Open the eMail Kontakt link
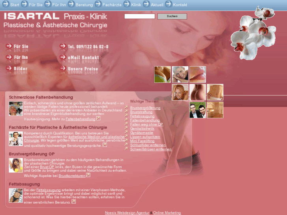Image resolution: width=287 pixels, height=215 pixels. click(x=83, y=58)
